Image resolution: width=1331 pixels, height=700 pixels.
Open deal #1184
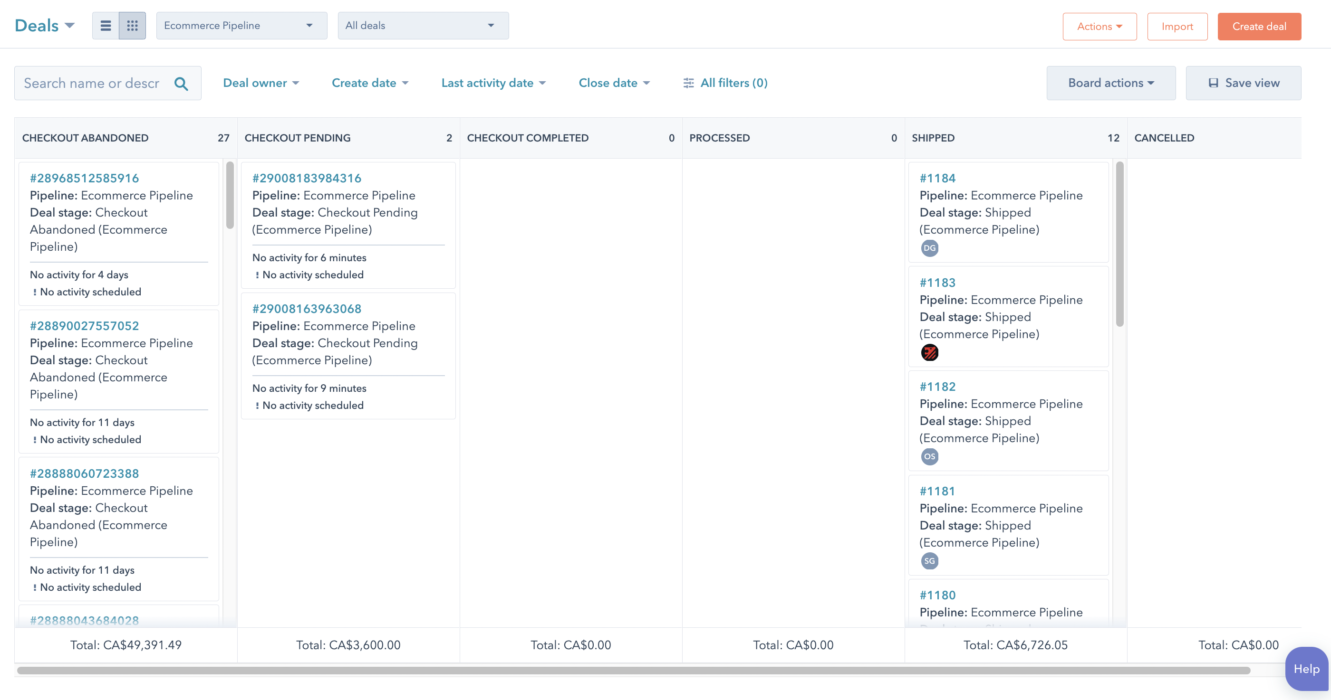937,178
